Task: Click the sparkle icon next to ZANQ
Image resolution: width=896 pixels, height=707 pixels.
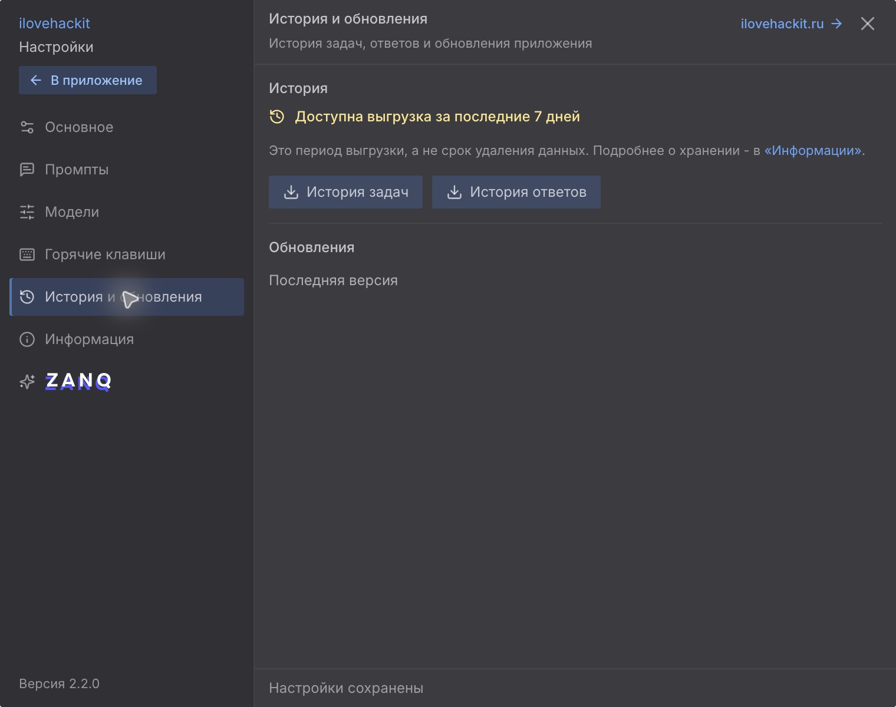Action: pyautogui.click(x=27, y=382)
